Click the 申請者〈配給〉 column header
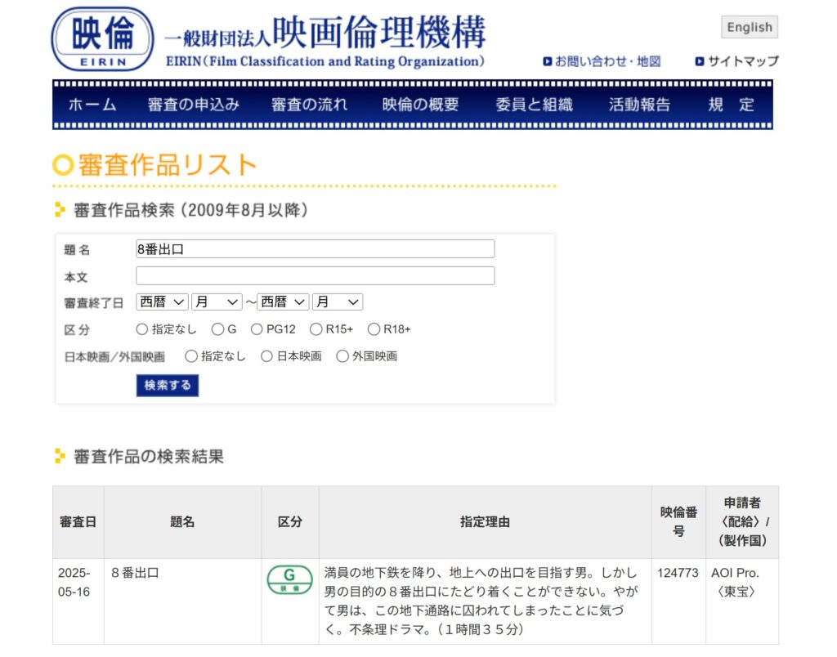 tap(742, 522)
